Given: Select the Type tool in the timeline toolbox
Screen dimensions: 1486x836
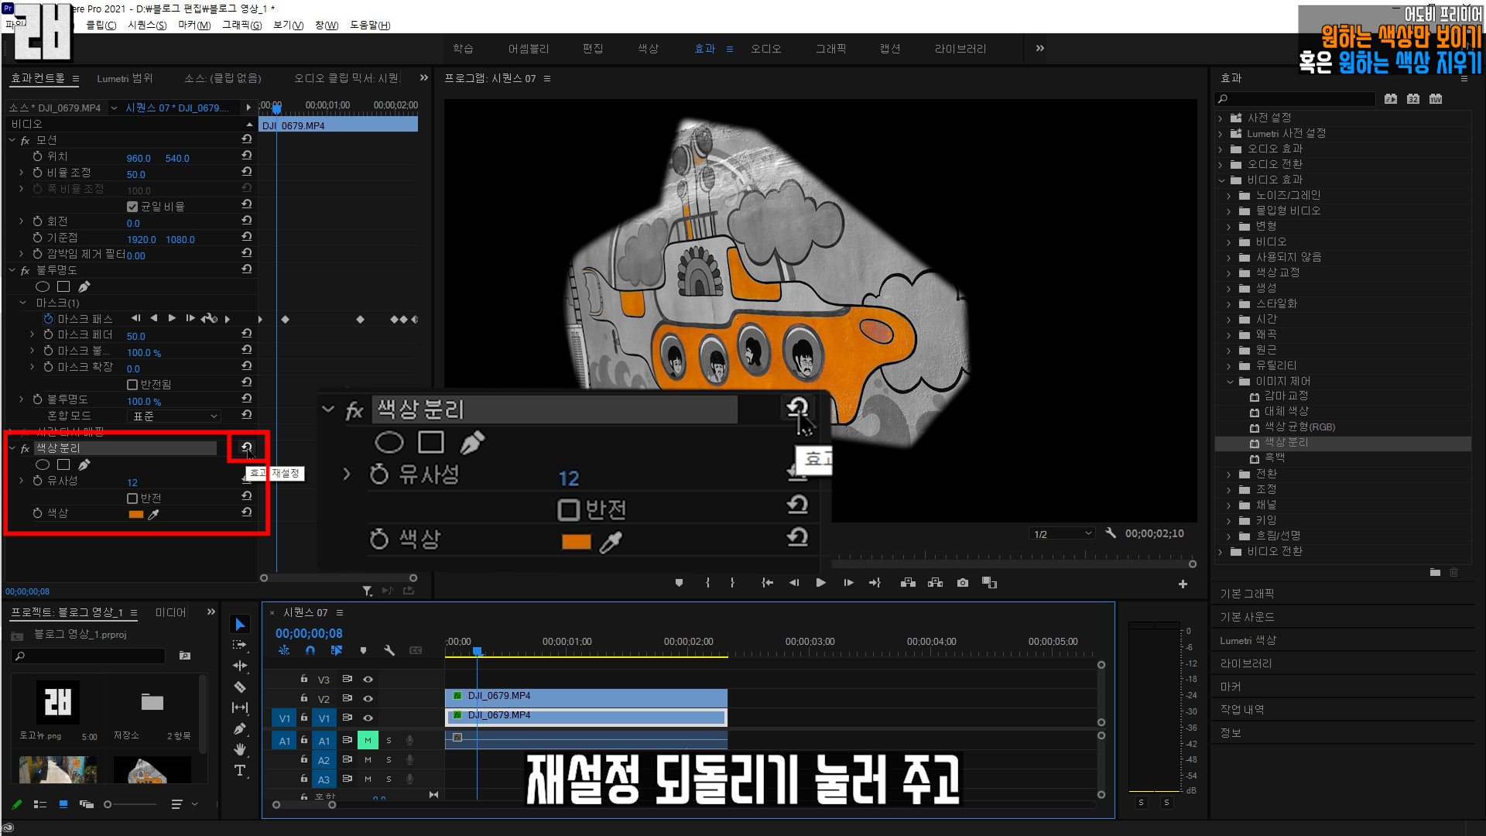Looking at the screenshot, I should click(240, 770).
